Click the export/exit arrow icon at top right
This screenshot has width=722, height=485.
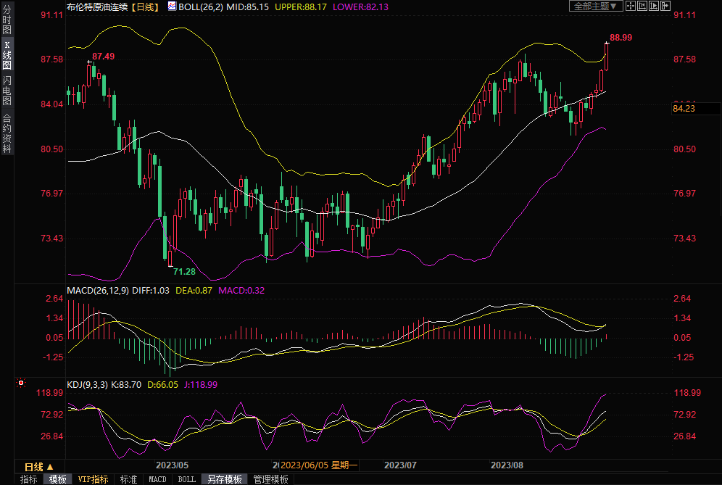[665, 6]
